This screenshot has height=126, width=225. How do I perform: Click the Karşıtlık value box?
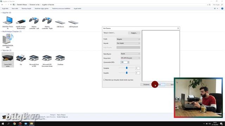137,73
